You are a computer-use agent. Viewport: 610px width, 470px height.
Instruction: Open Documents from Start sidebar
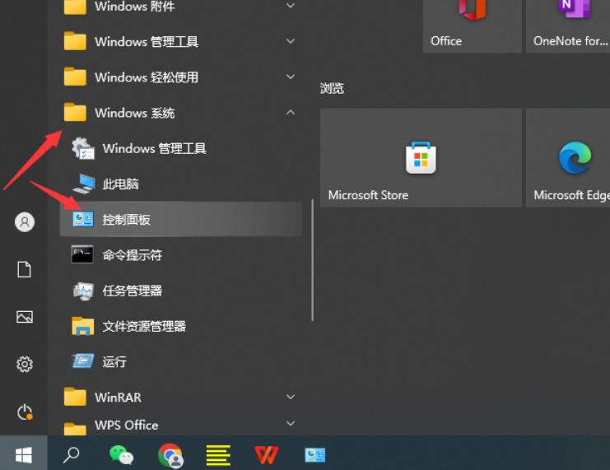[x=24, y=270]
